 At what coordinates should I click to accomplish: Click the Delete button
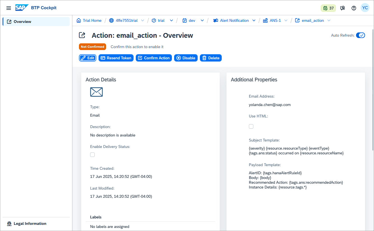[211, 58]
